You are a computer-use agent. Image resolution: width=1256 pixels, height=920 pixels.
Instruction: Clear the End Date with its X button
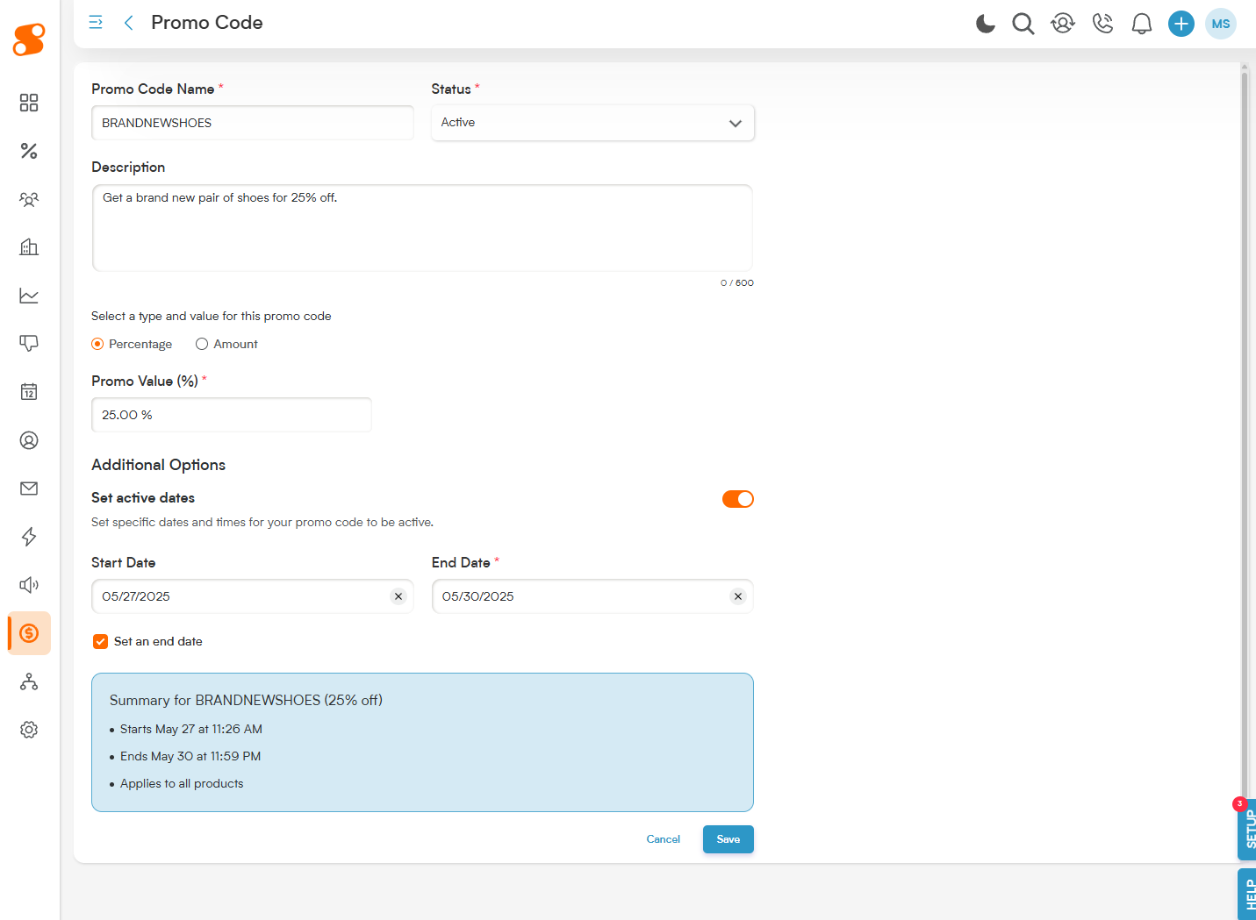tap(738, 596)
